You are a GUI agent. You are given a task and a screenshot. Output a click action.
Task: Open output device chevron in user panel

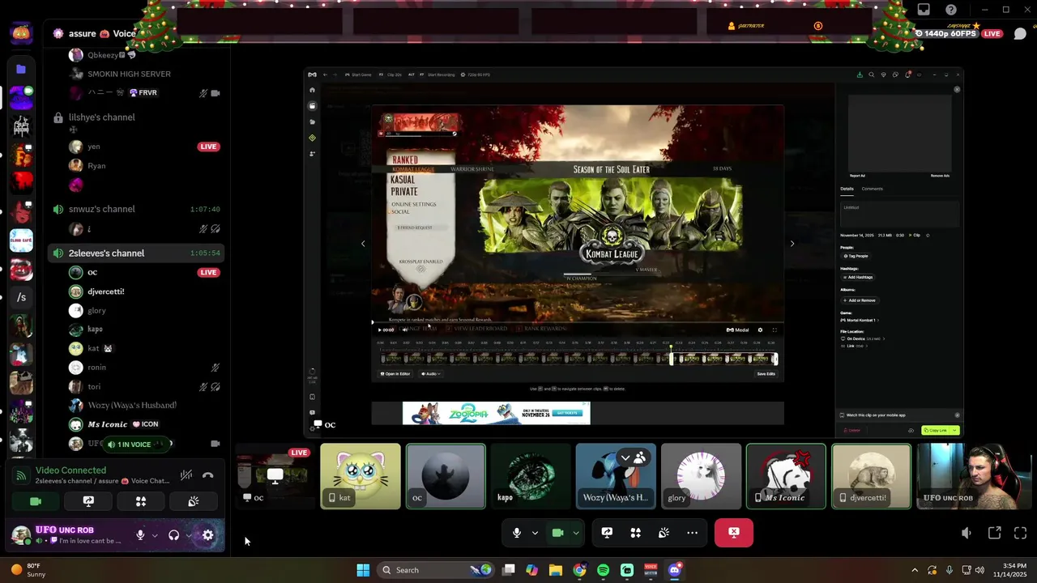[x=188, y=535]
